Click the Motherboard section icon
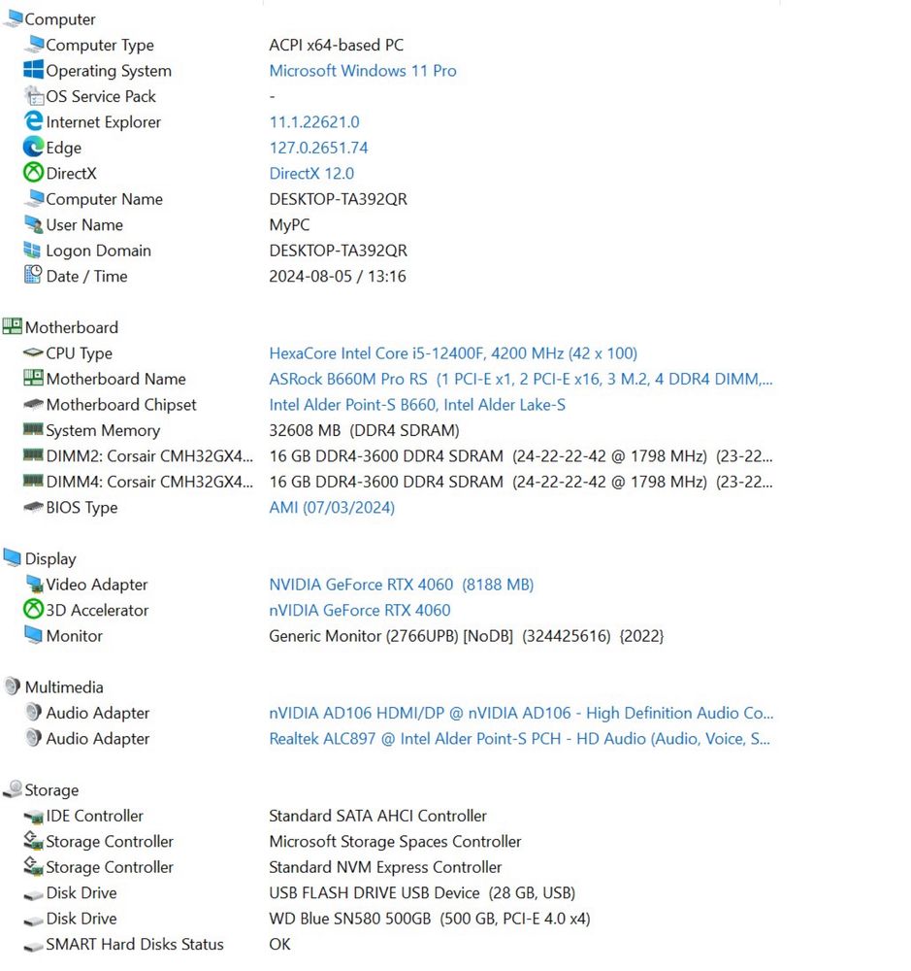This screenshot has height=971, width=911. tap(13, 326)
